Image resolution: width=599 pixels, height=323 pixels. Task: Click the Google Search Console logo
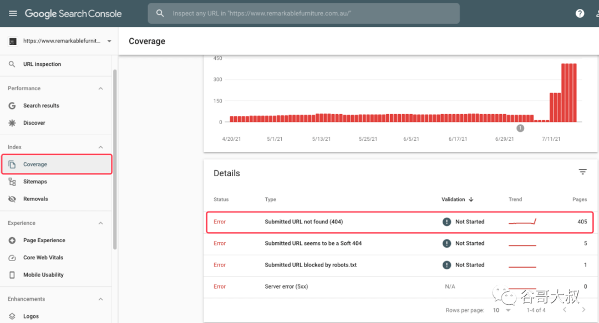coord(73,14)
